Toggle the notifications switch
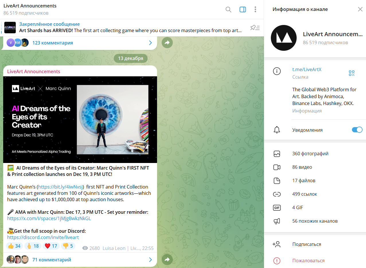 click(357, 130)
